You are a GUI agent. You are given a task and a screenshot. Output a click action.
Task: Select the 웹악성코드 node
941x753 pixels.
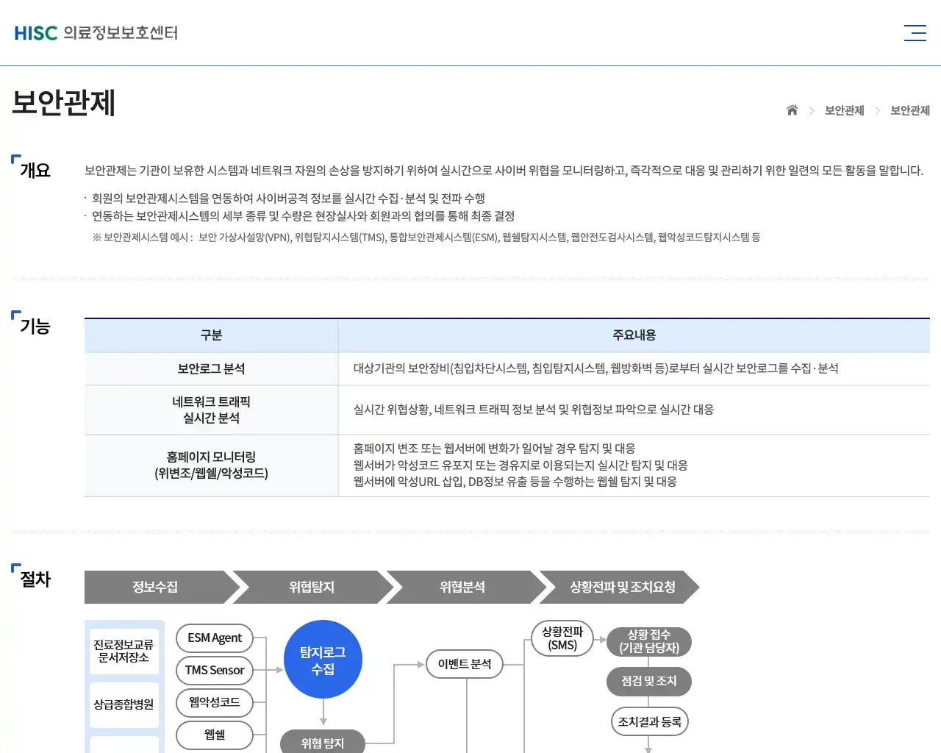click(x=214, y=703)
